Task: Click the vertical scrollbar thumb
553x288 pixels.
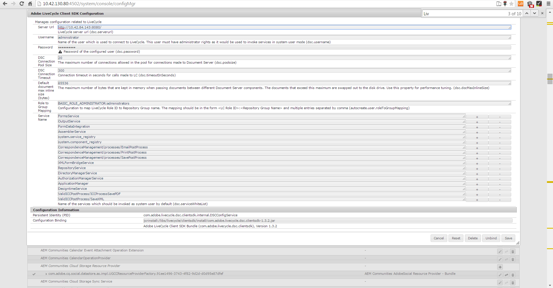Action: click(550, 79)
